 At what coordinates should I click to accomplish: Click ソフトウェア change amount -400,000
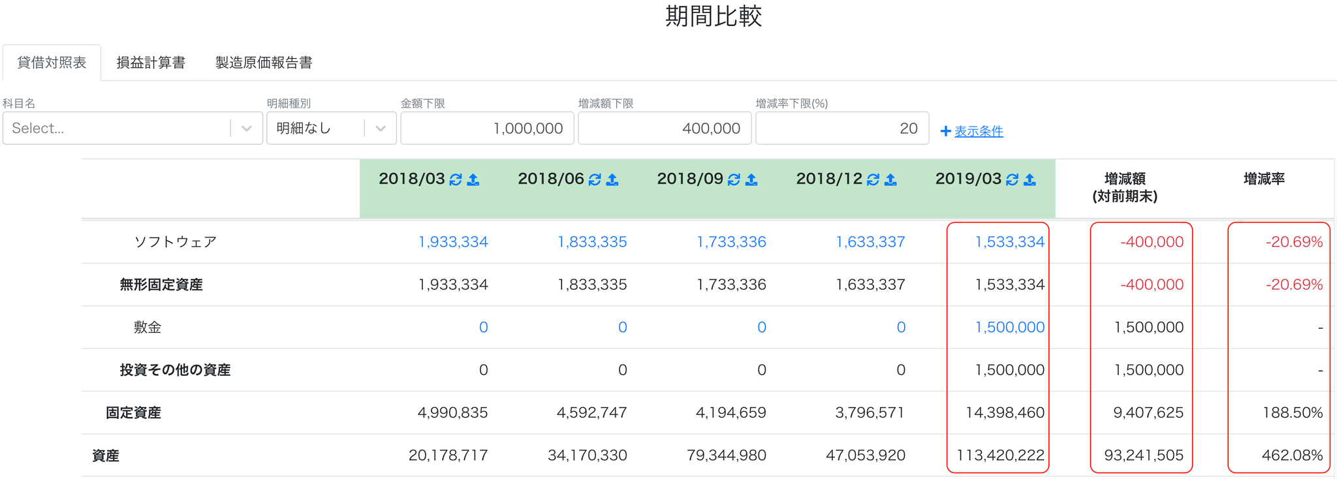[1152, 242]
